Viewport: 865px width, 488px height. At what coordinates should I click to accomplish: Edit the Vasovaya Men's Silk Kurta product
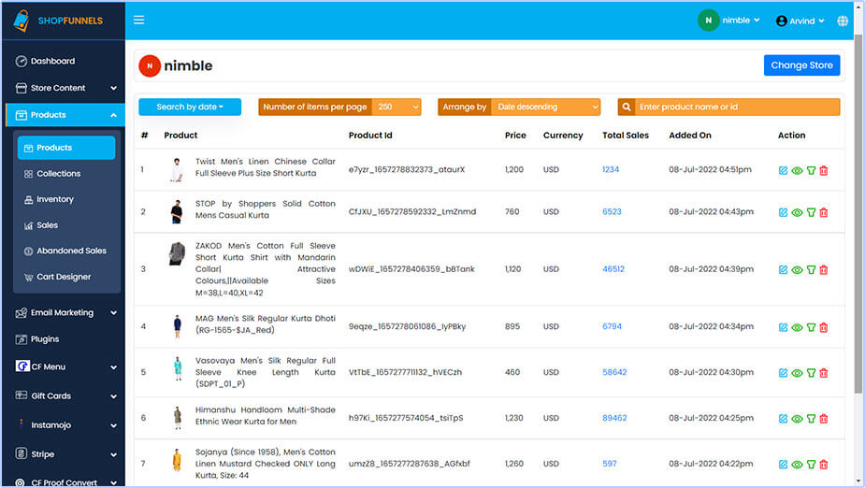(x=783, y=373)
